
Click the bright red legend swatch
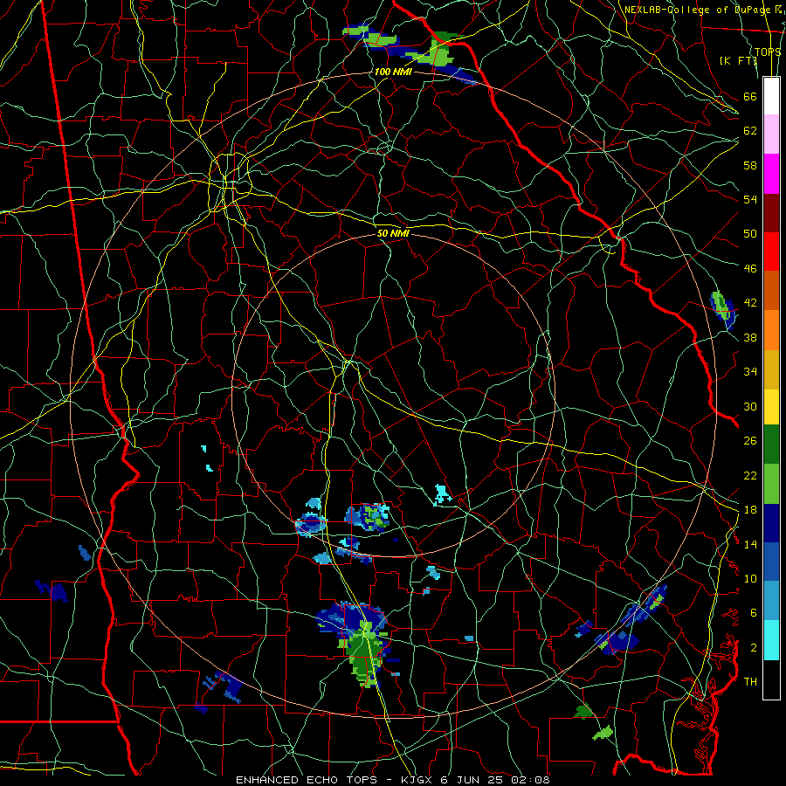[771, 252]
